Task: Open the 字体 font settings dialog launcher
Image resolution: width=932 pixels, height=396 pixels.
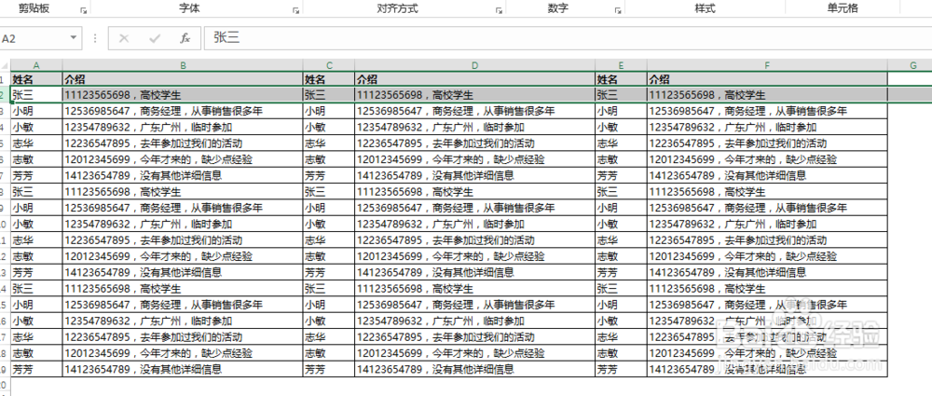Action: pos(295,10)
